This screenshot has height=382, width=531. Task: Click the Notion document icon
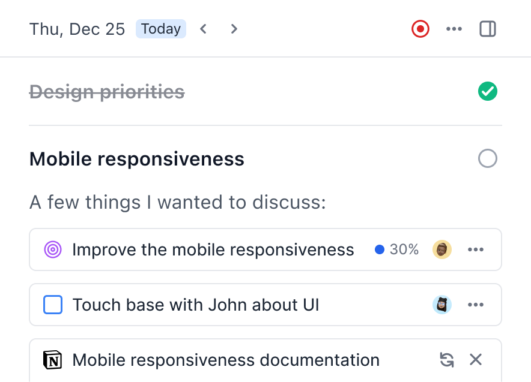[53, 360]
